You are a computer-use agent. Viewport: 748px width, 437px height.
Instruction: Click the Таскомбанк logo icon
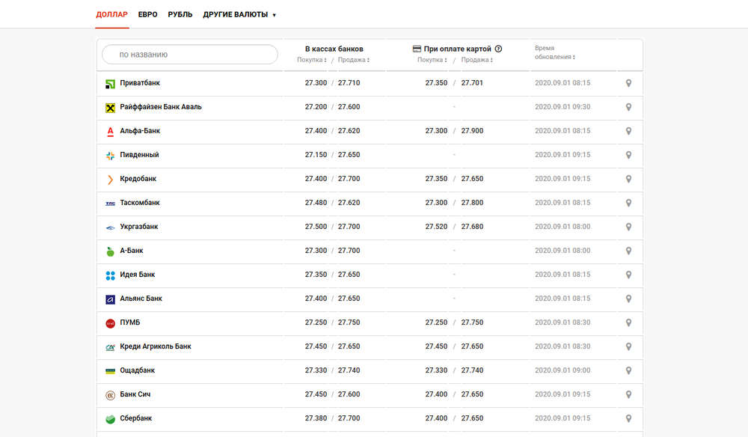tap(110, 204)
